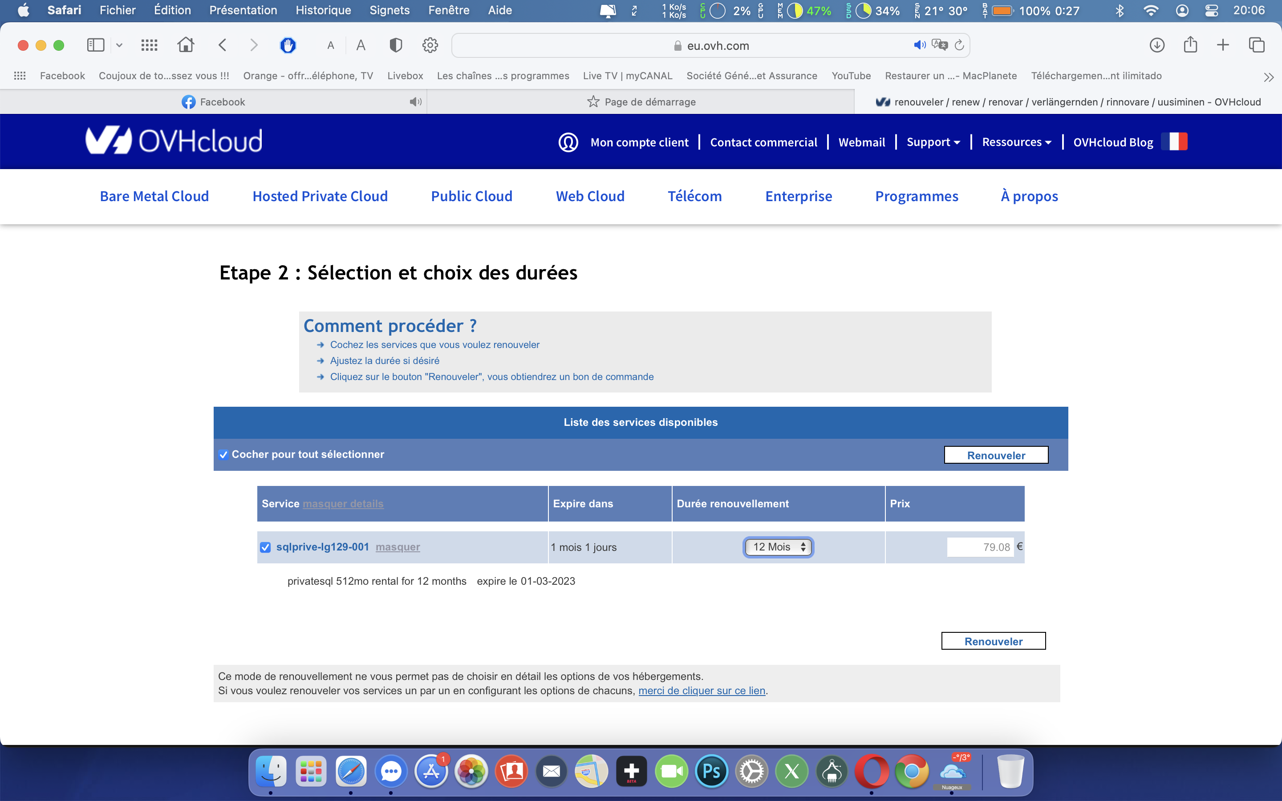Reload the page with refresh icon
The width and height of the screenshot is (1282, 801).
point(959,45)
